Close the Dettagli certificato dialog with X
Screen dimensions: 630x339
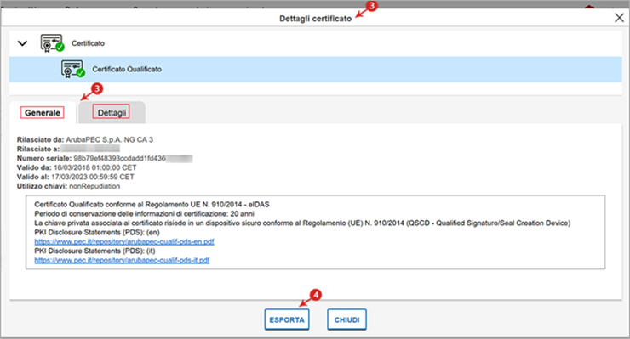(x=619, y=18)
